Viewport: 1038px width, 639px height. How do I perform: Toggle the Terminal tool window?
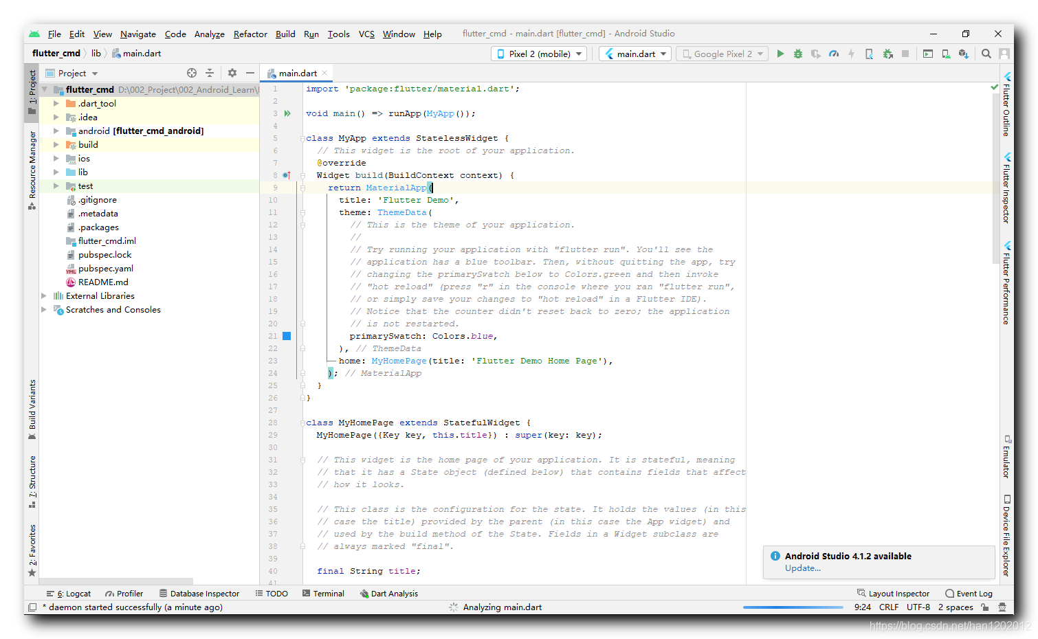[323, 594]
